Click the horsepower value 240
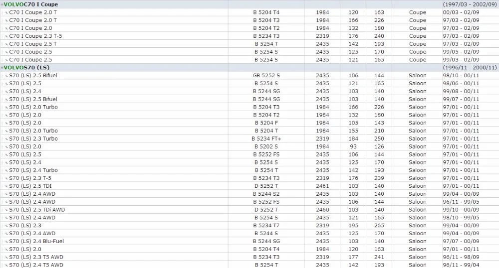This screenshot has width=499, height=268. (x=379, y=36)
